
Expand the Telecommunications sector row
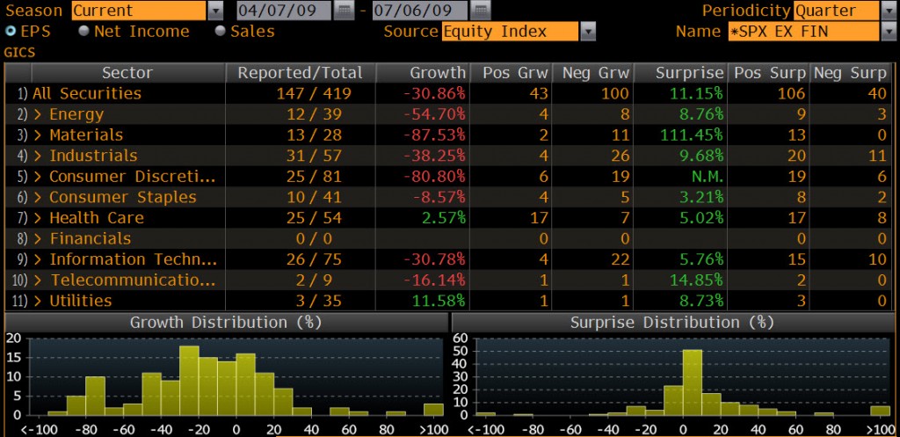click(x=39, y=280)
